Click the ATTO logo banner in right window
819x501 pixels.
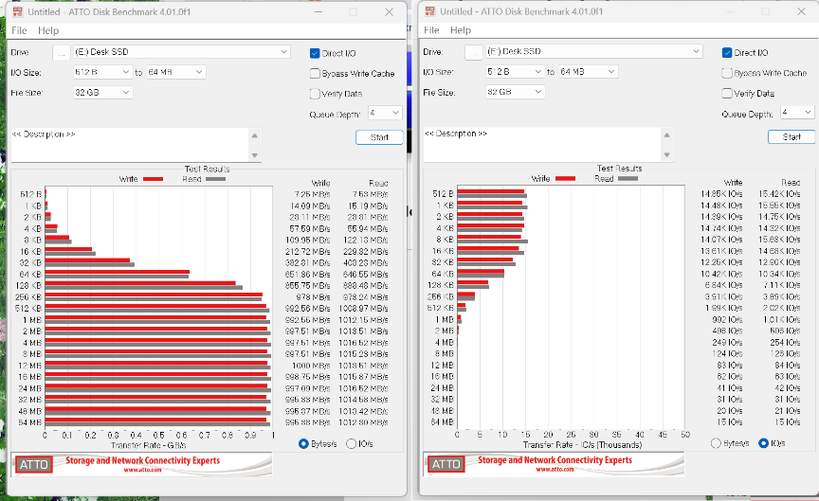[554, 464]
